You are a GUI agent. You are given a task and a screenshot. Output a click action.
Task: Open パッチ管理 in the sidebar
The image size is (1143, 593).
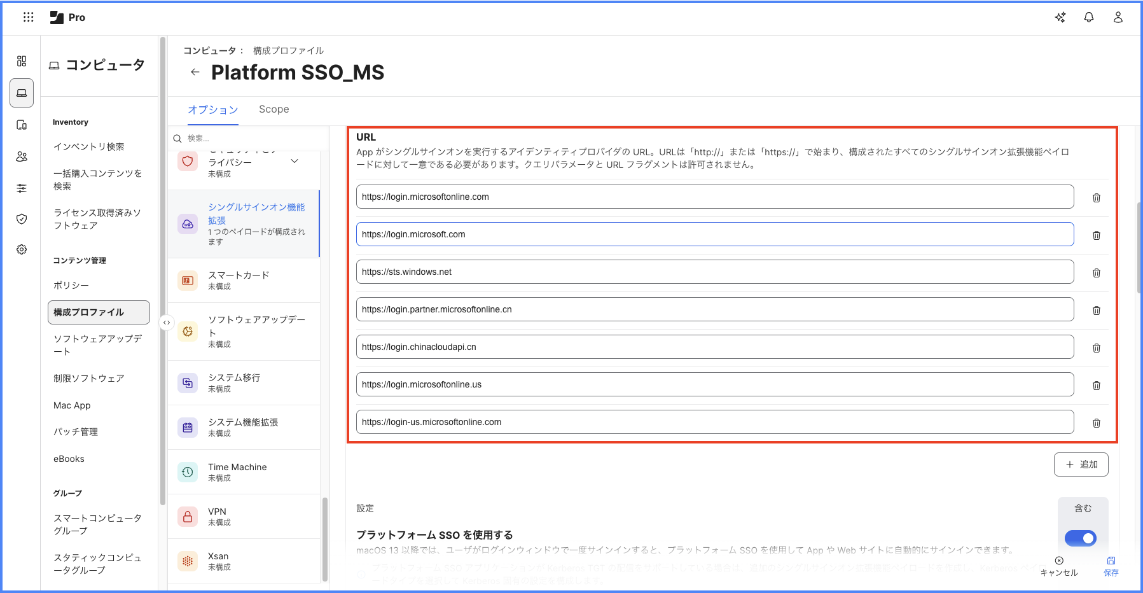(76, 432)
